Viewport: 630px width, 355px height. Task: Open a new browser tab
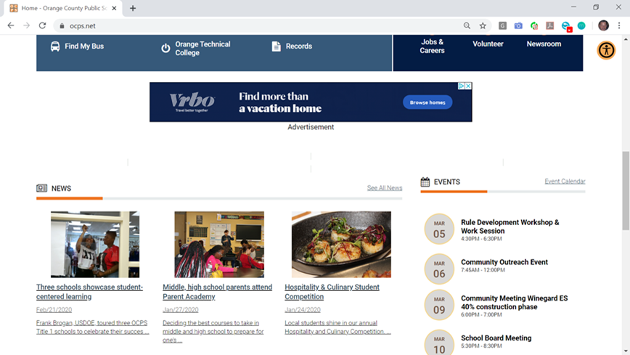click(x=133, y=8)
